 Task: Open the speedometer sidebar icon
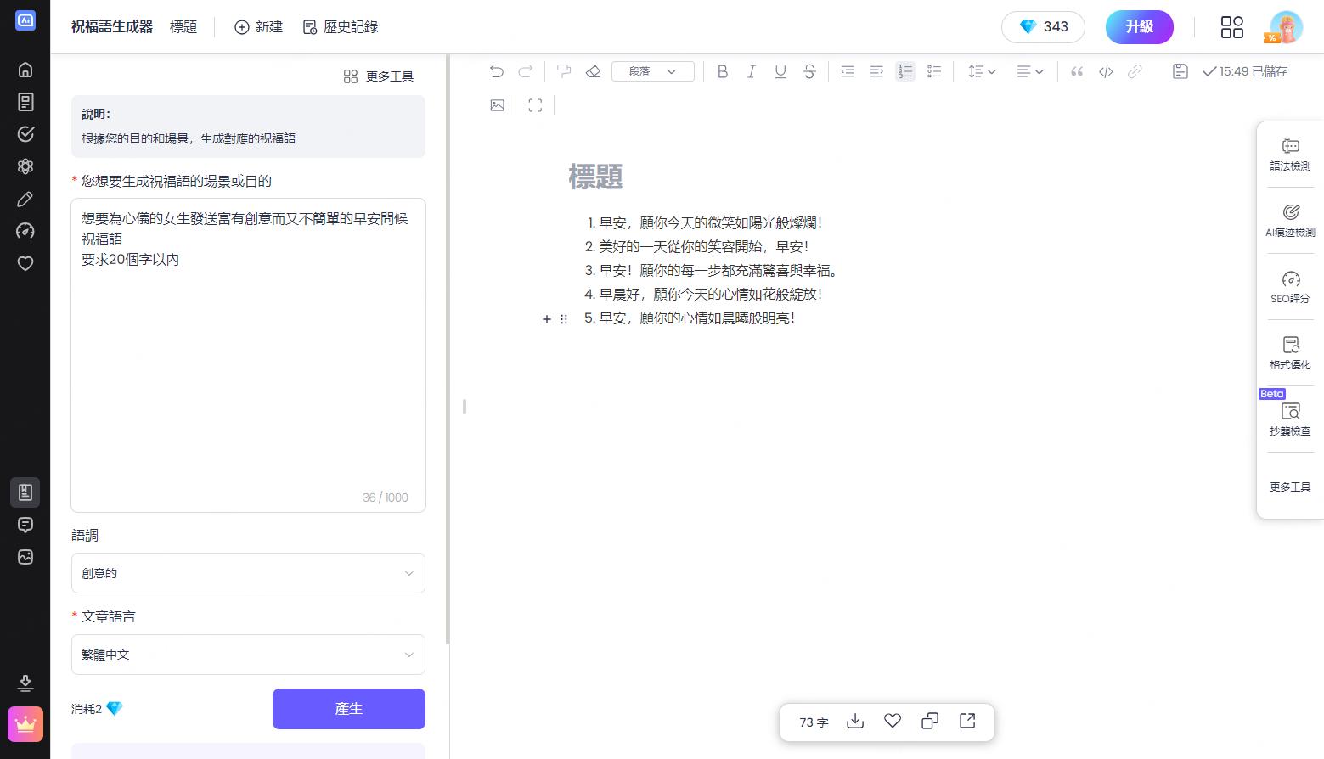click(25, 231)
